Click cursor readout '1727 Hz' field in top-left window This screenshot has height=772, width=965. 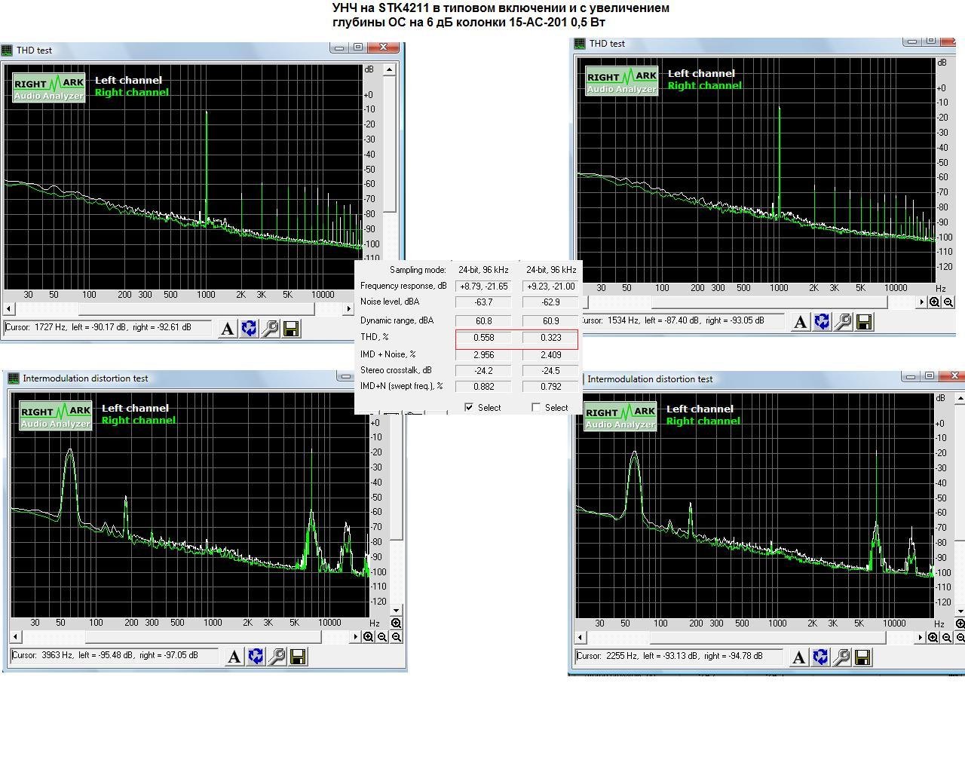108,328
